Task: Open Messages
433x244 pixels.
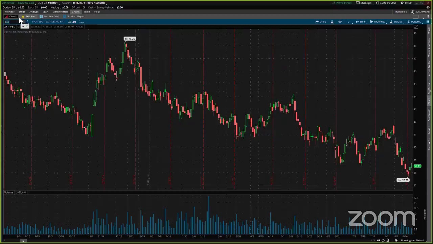Action: coord(364,3)
